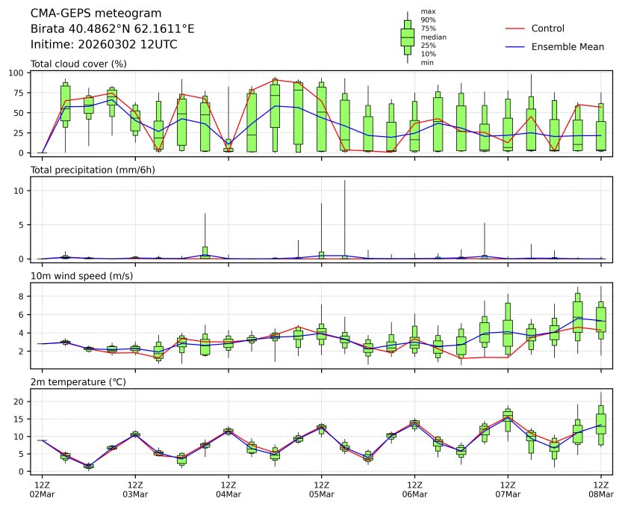This screenshot has height=507, width=622.
Task: Click the 12Z 06Mar axis tick label
Action: click(415, 490)
